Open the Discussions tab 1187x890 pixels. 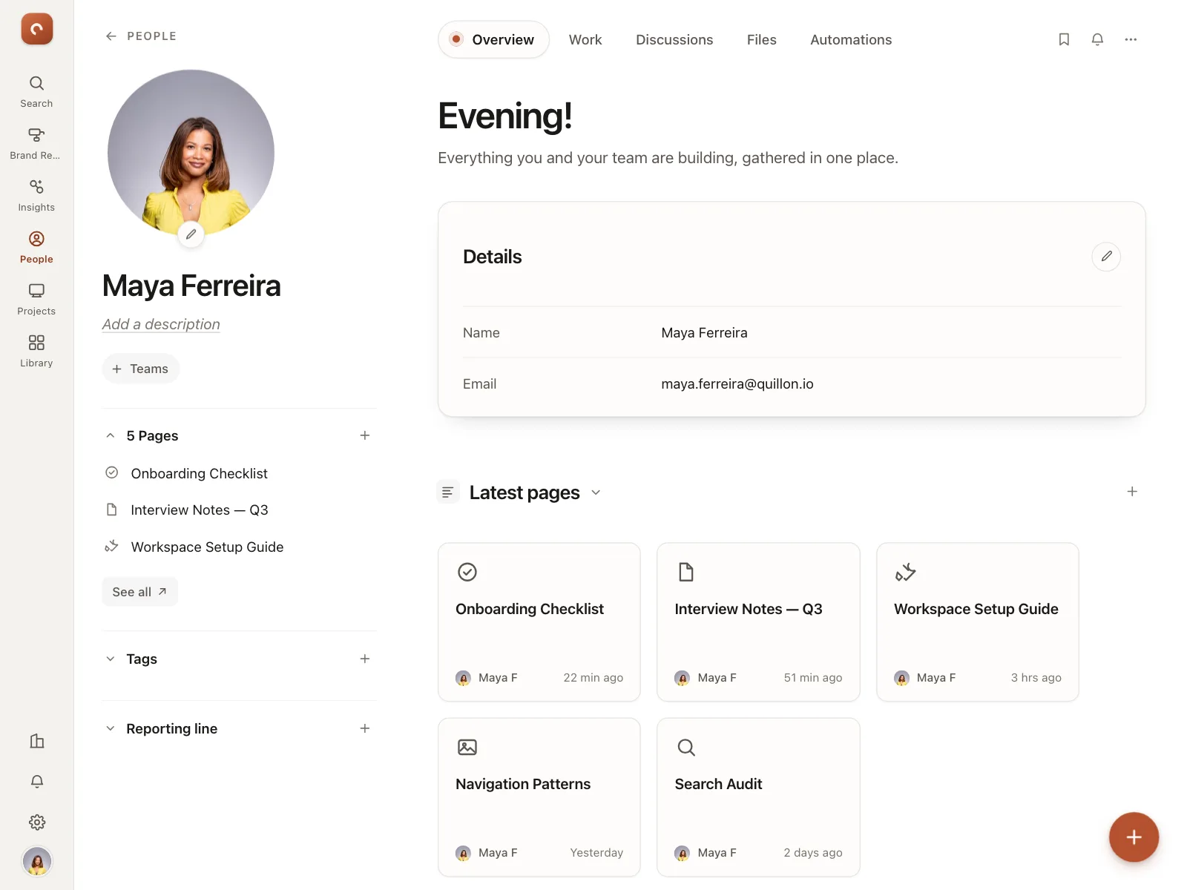pos(674,39)
